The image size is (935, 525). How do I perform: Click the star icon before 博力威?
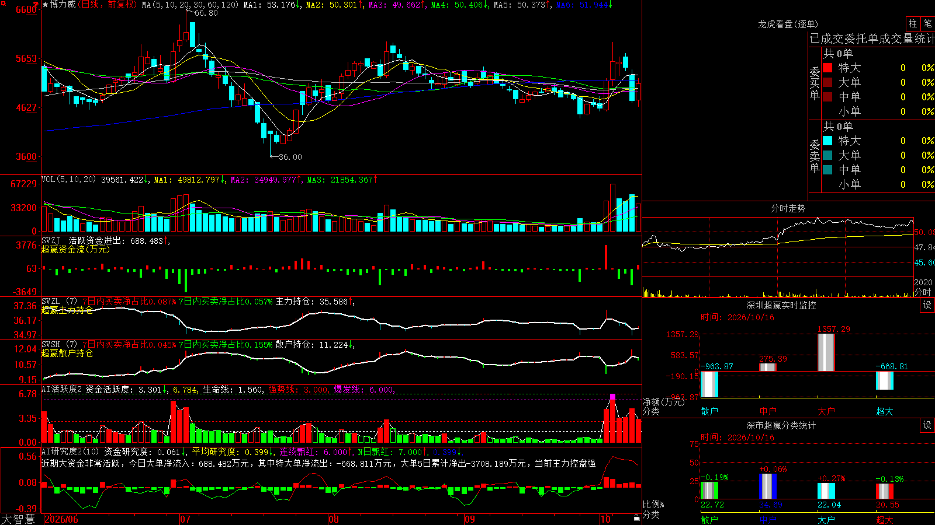coord(46,5)
